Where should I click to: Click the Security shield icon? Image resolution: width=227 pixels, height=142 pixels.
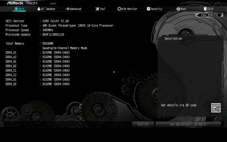coord(148,9)
